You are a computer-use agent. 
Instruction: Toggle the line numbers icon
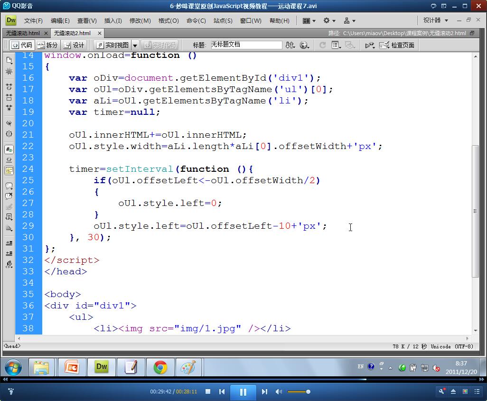pyautogui.click(x=9, y=149)
